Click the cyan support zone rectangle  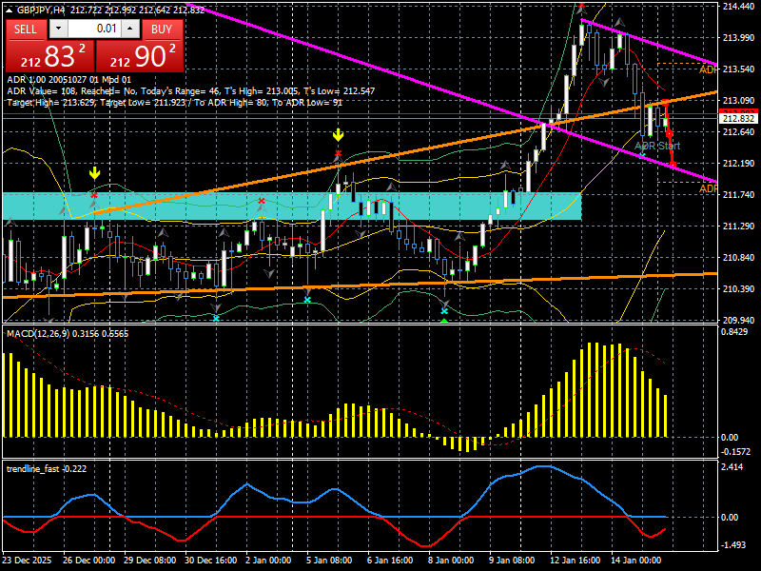[292, 207]
